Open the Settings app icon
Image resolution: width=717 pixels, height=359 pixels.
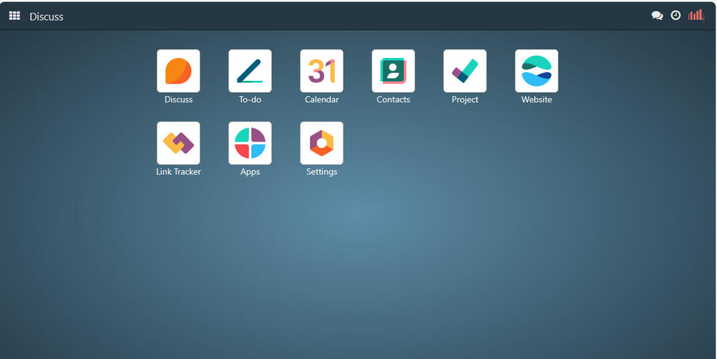pyautogui.click(x=321, y=143)
